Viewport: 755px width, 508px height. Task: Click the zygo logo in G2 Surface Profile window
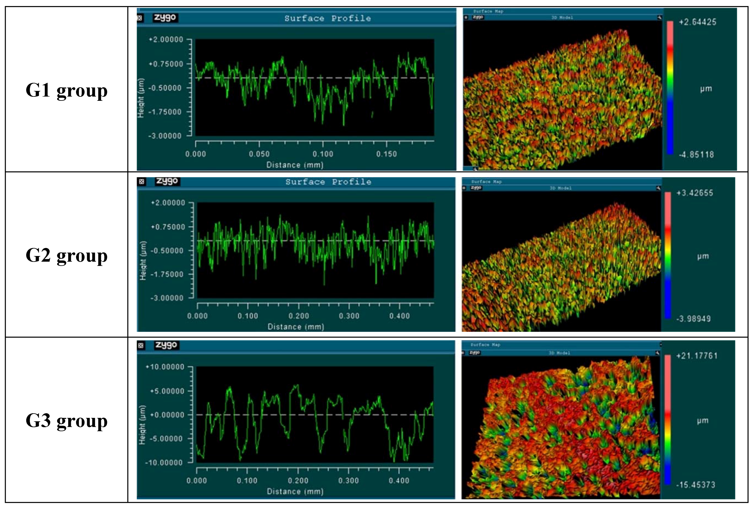click(167, 181)
